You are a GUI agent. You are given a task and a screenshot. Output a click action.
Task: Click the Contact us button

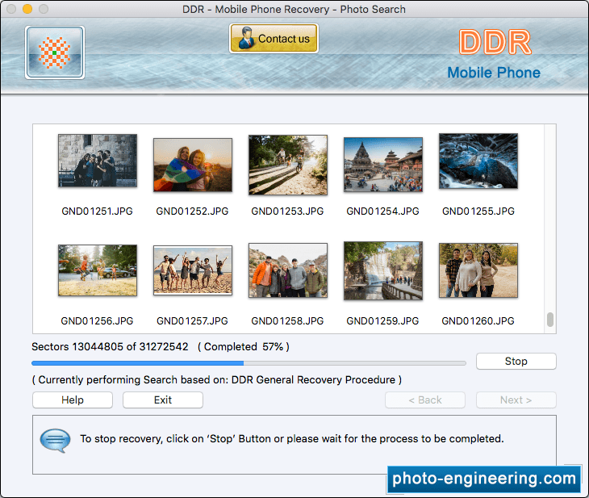(x=274, y=38)
